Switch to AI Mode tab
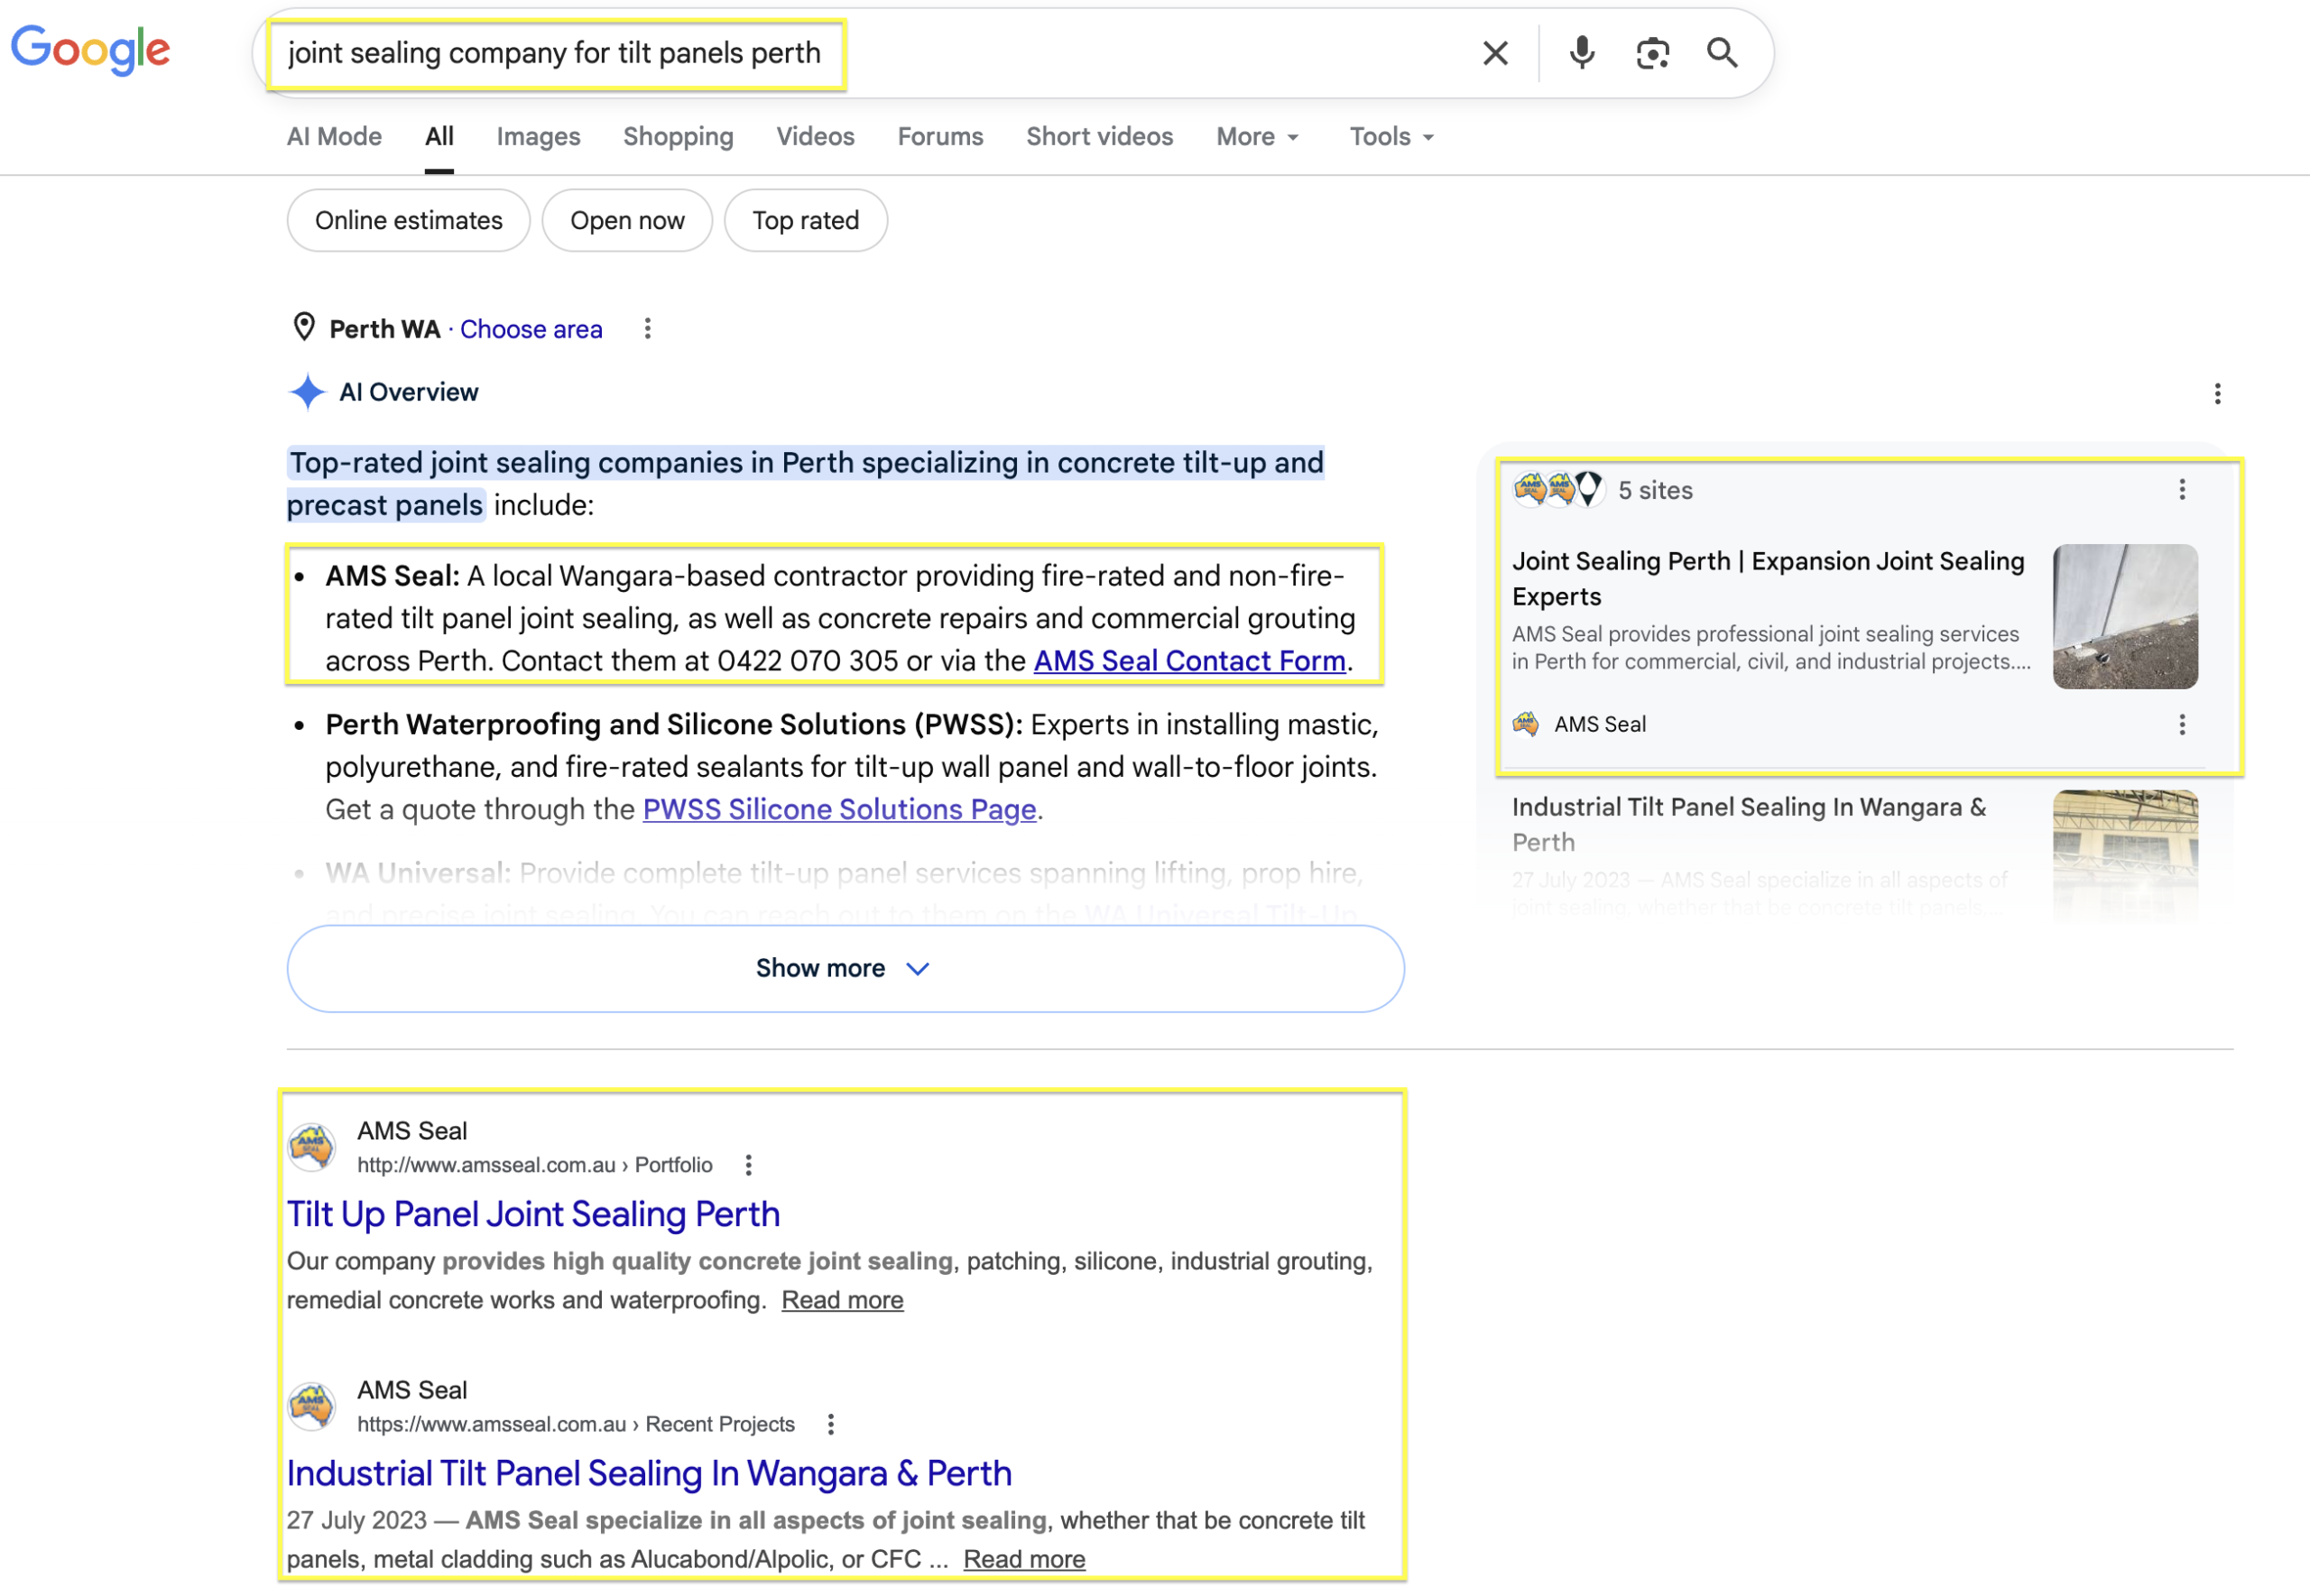The image size is (2310, 1596). coord(334,136)
